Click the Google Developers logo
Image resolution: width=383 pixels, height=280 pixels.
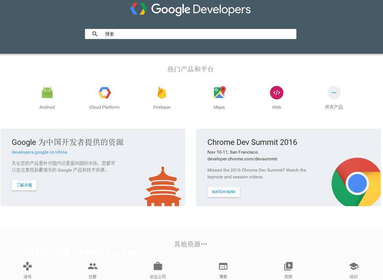pos(191,9)
